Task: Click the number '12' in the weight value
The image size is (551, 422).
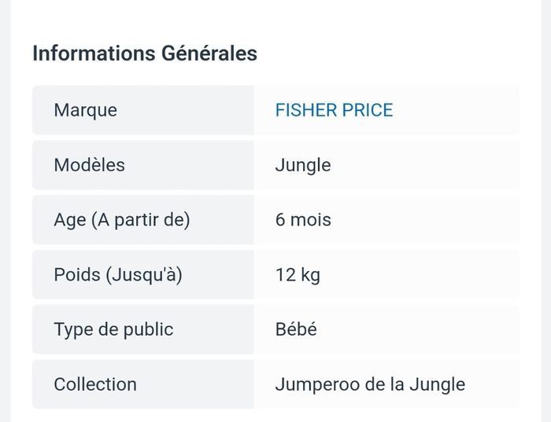Action: pyautogui.click(x=284, y=275)
